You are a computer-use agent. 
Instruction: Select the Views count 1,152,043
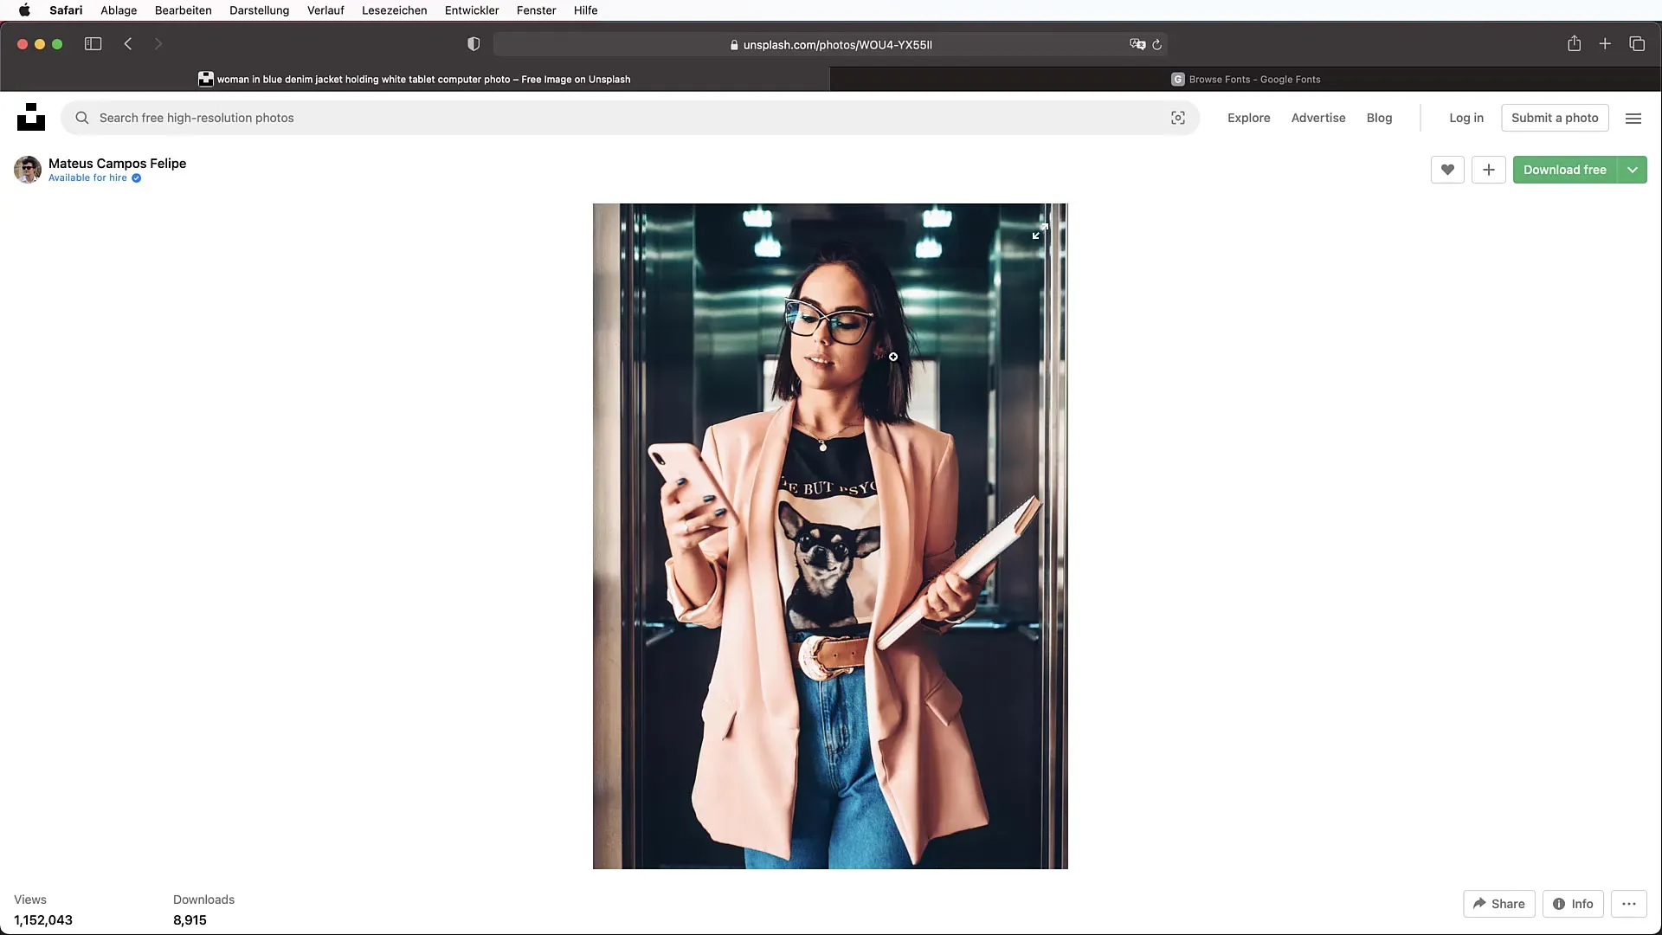click(x=43, y=920)
